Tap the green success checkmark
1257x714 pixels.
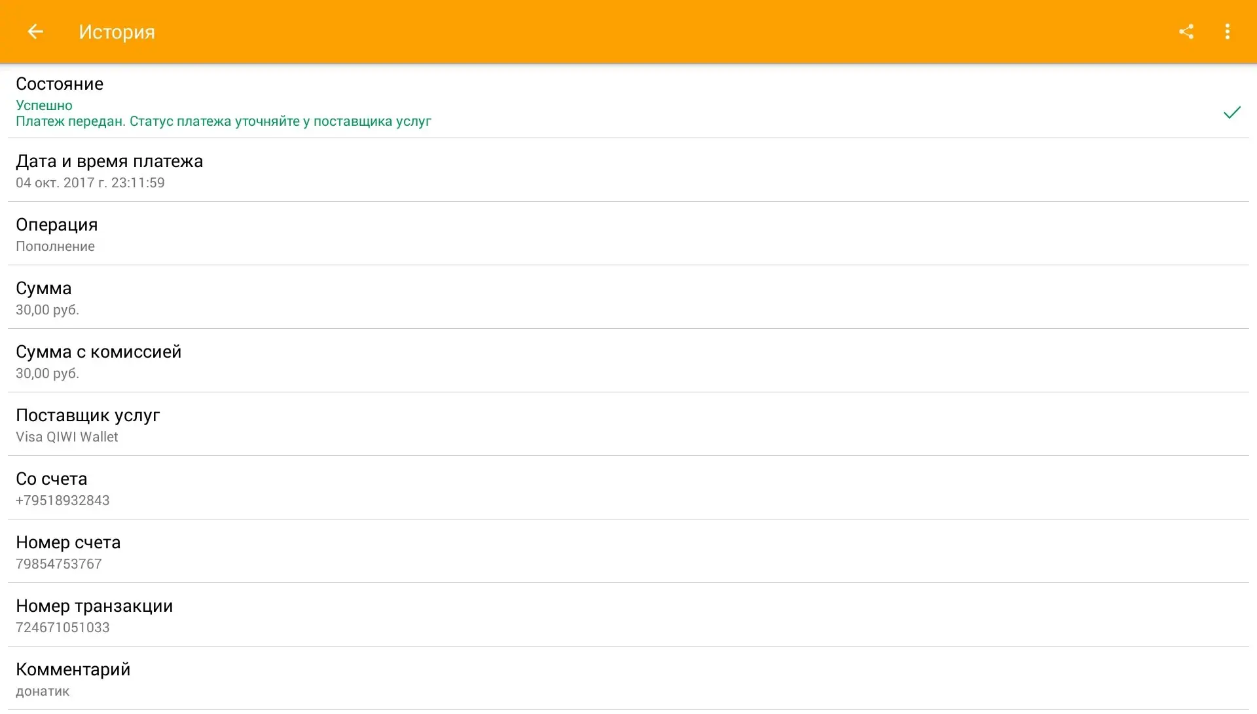pyautogui.click(x=1231, y=113)
